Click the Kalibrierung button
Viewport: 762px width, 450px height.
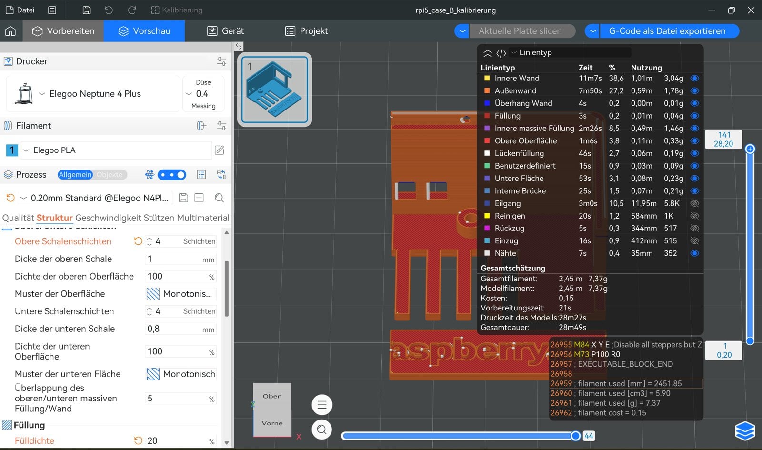177,10
